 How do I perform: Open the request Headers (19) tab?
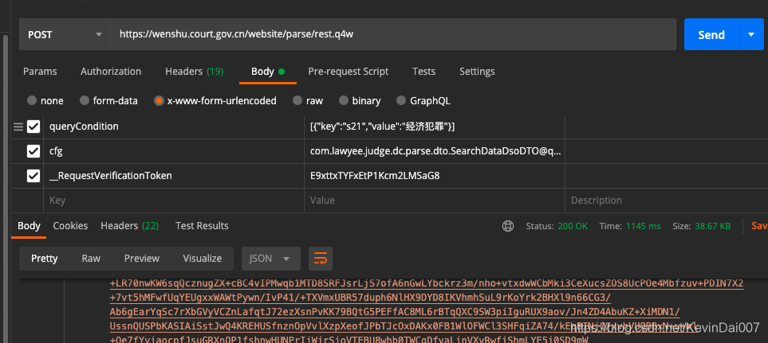point(194,72)
